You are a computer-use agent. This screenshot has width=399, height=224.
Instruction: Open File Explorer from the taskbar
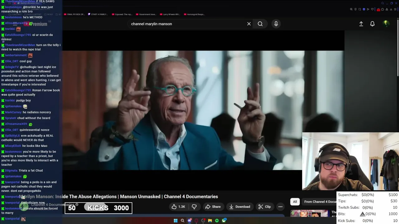pyautogui.click(x=210, y=221)
